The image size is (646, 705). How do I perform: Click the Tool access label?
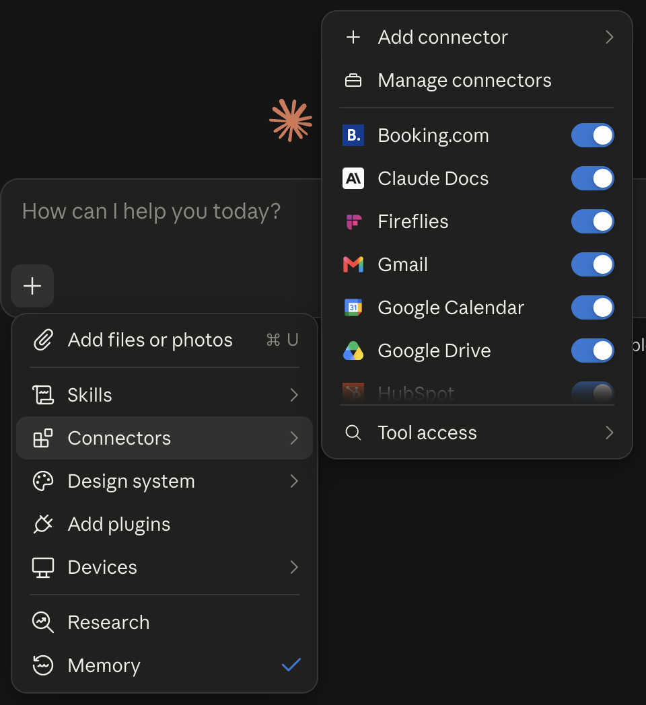[x=427, y=433]
